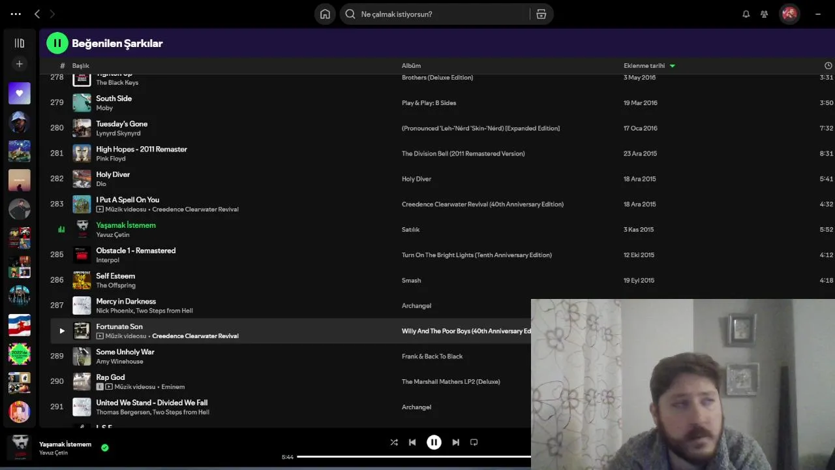Click Holy Diver album cover thumbnail
The width and height of the screenshot is (835, 470).
(82, 179)
